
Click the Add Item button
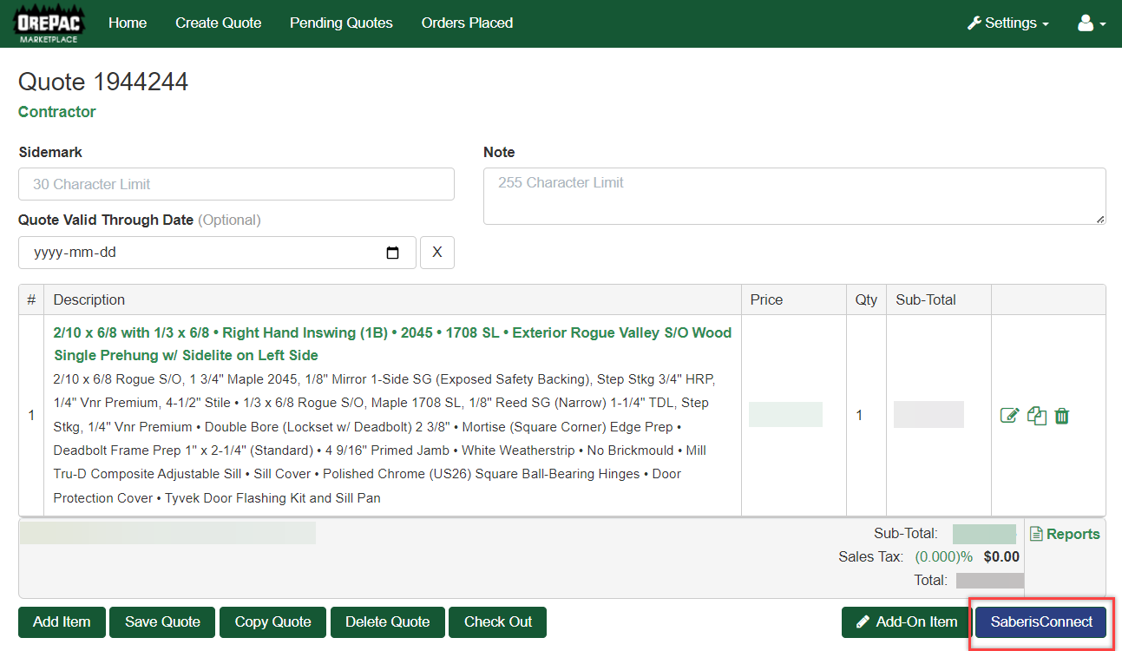(x=62, y=621)
